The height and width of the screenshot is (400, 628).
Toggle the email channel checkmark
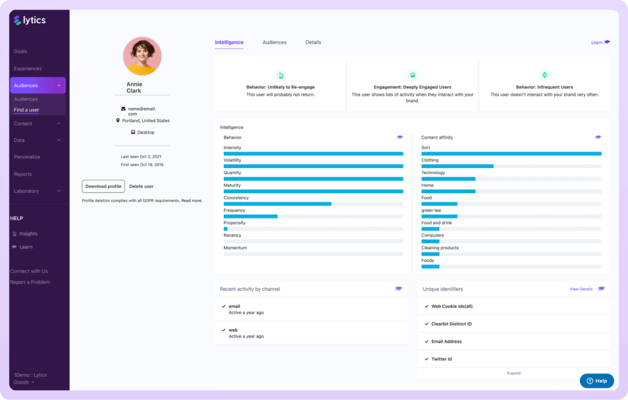click(x=223, y=306)
